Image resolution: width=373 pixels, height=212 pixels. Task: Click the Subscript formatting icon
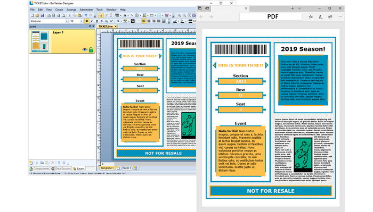coord(107,21)
